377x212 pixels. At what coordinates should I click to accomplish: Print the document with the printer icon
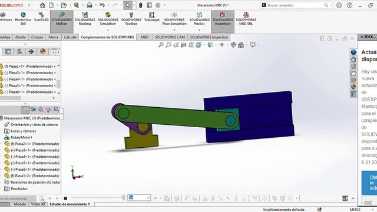(90, 5)
